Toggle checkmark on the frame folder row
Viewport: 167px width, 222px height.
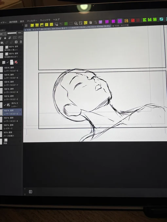(x=8, y=62)
